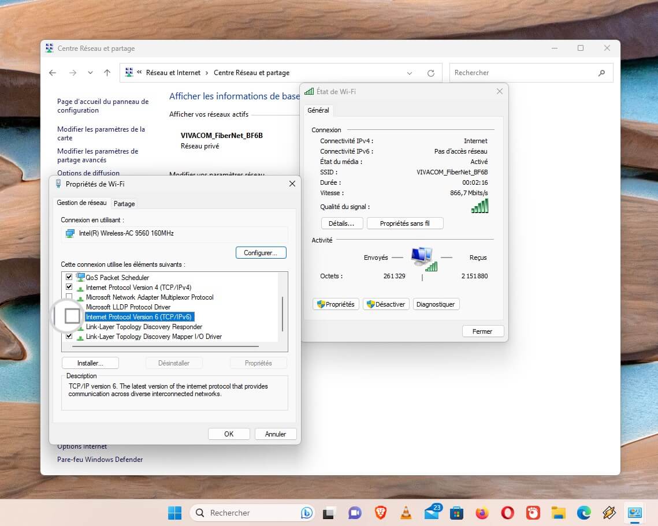Viewport: 658px width, 526px height.
Task: Uncheck Link-Layer Topology Discovery Mapper I/O Driver
Action: tap(69, 336)
